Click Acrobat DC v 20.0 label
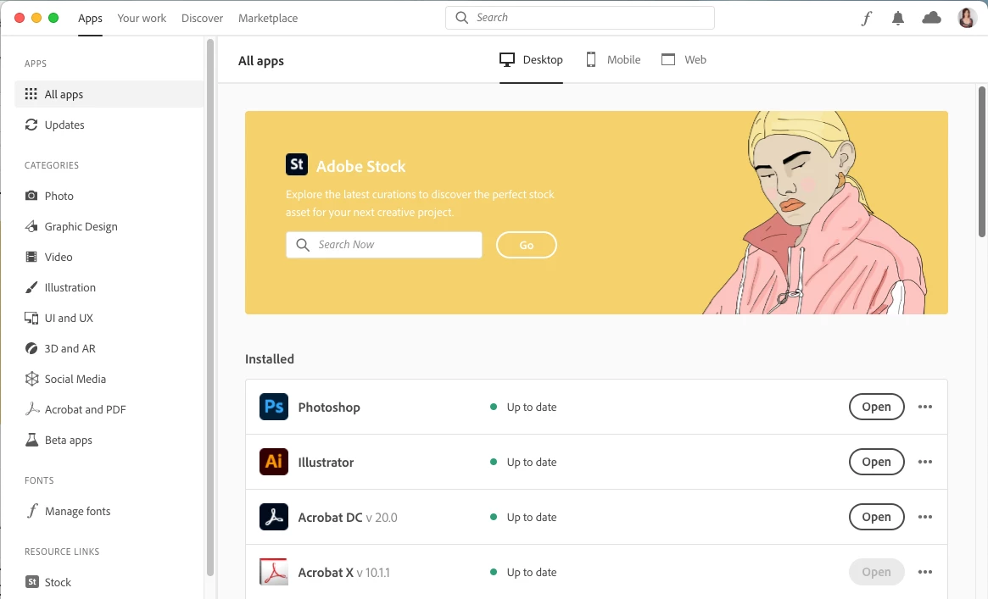The image size is (988, 599). tap(348, 517)
